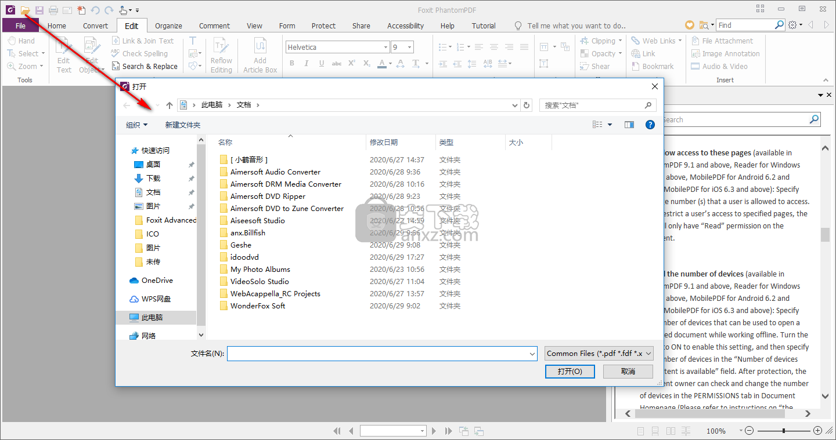Click the Bookmark tool in ribbon

pos(653,66)
